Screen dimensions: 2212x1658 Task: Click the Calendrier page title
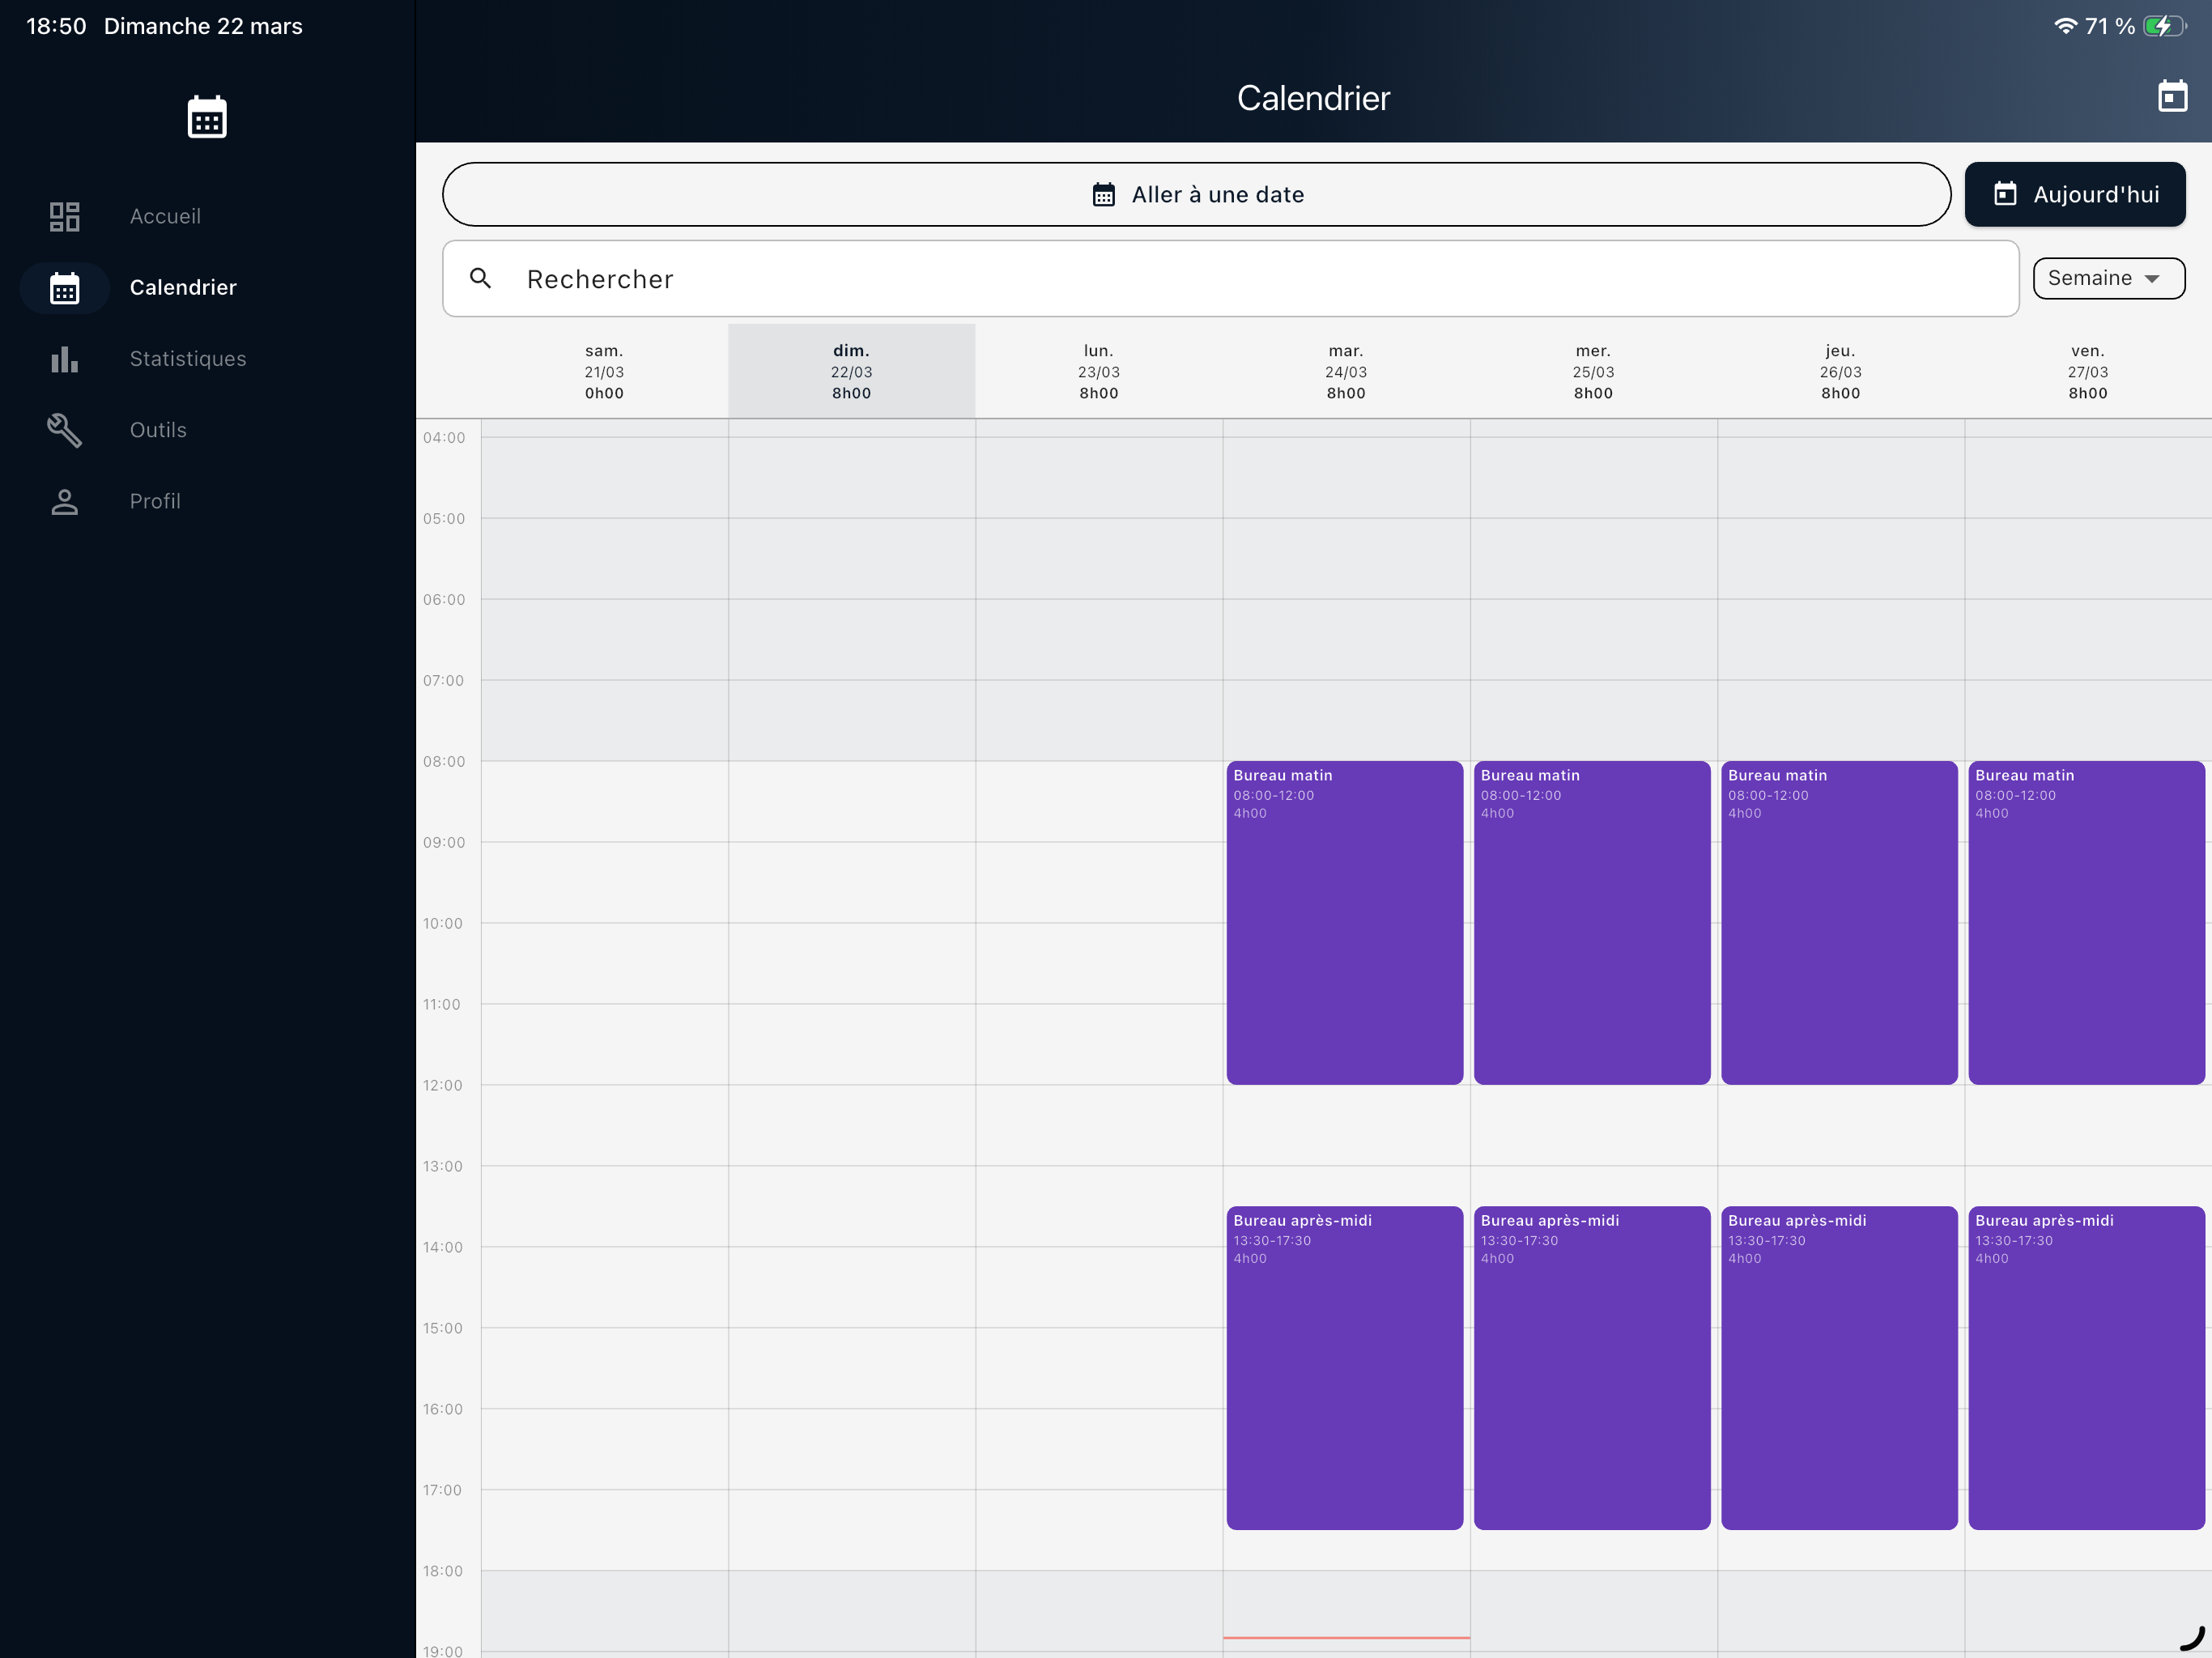point(1313,98)
